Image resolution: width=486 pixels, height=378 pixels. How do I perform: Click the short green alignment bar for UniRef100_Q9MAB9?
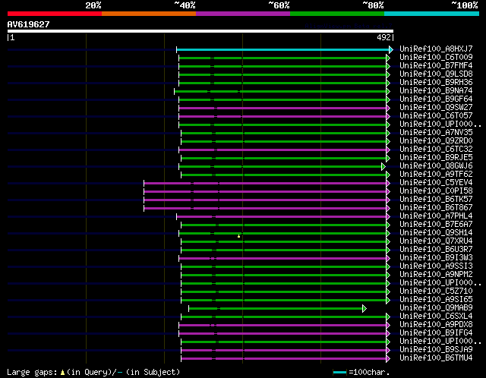coord(276,309)
